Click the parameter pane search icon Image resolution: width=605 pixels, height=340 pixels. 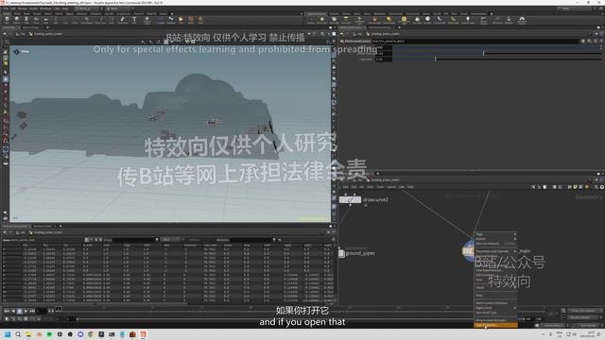(x=590, y=41)
